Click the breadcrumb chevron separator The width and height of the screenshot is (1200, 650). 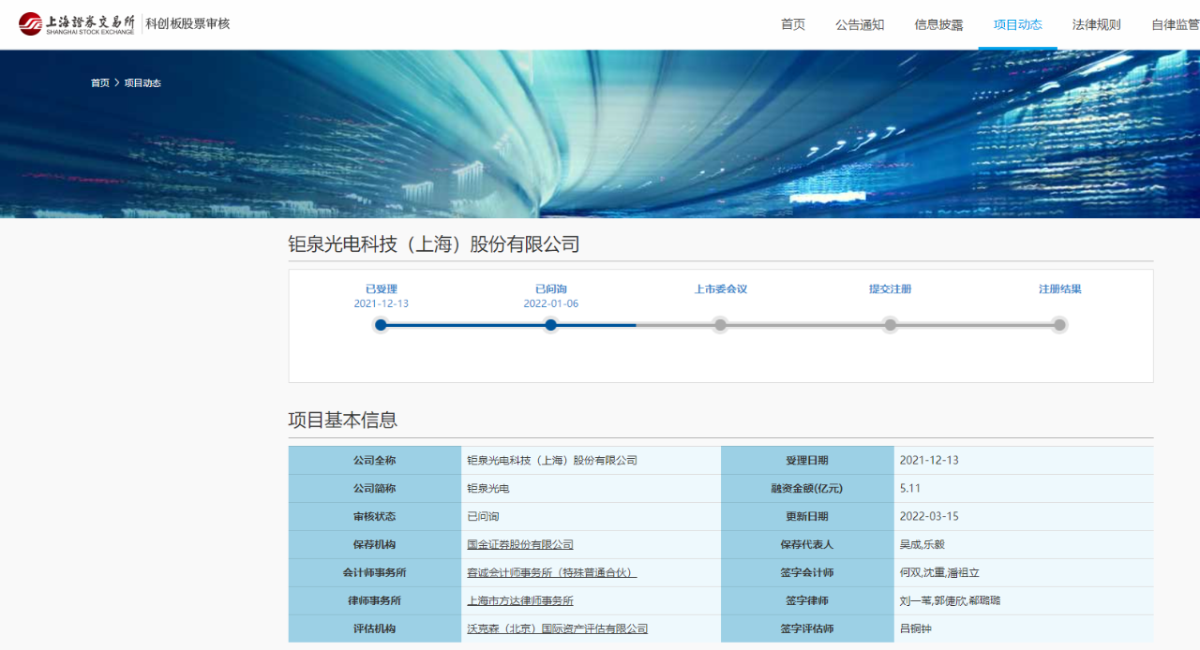click(x=116, y=83)
